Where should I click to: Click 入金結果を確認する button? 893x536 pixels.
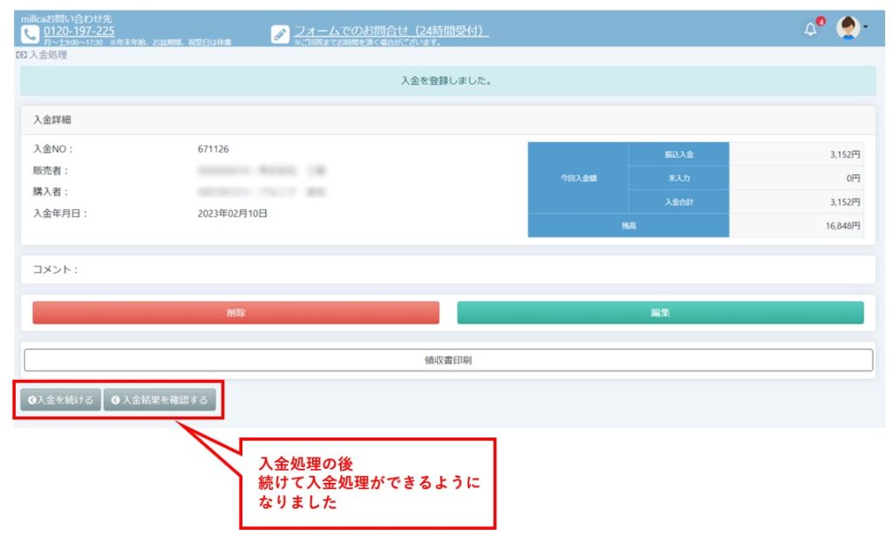[159, 400]
